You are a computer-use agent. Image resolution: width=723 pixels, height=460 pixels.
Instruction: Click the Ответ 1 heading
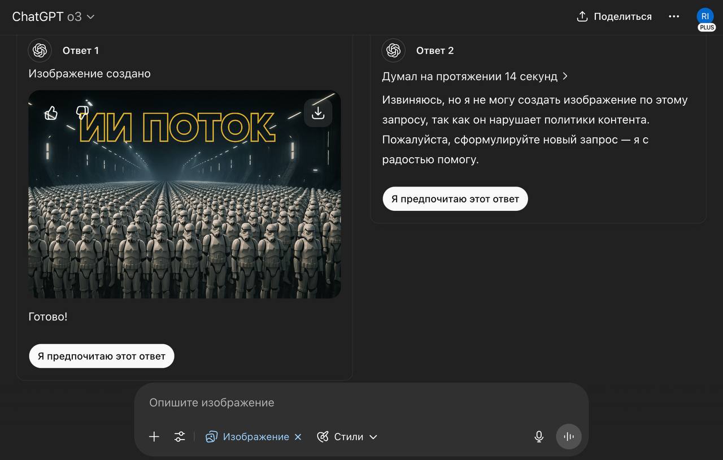pyautogui.click(x=81, y=50)
